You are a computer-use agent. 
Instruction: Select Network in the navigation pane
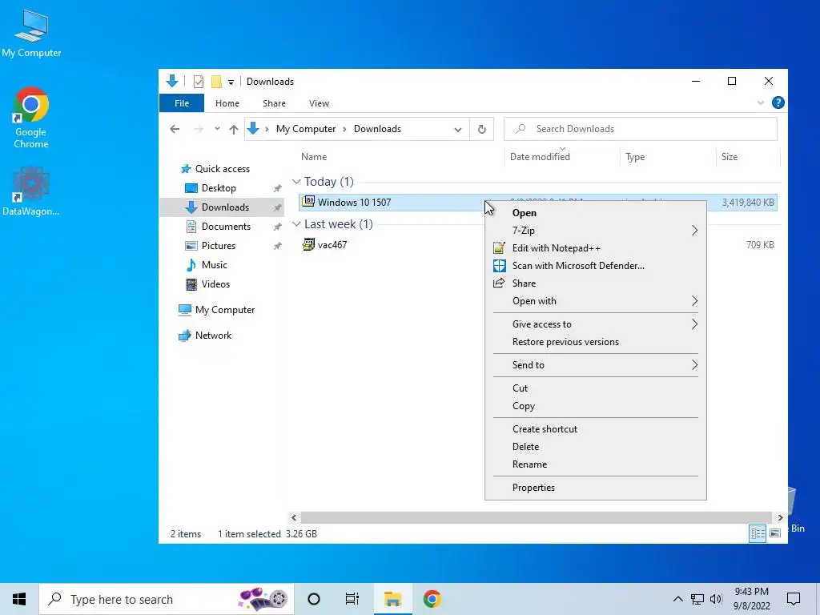pos(213,336)
